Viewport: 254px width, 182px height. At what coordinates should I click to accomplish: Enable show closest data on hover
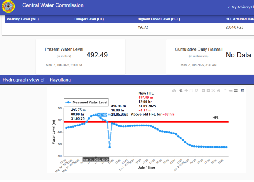coord(230,91)
